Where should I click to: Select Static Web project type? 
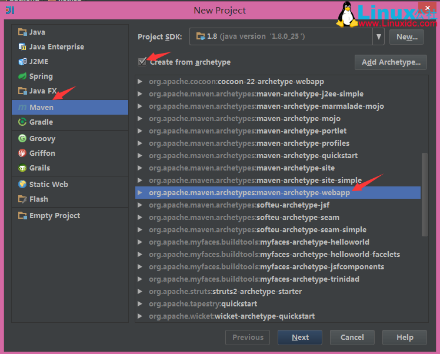[x=70, y=184]
